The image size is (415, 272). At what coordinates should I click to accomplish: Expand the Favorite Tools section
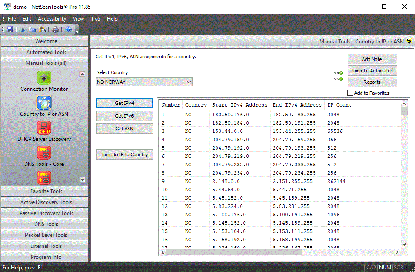44,191
